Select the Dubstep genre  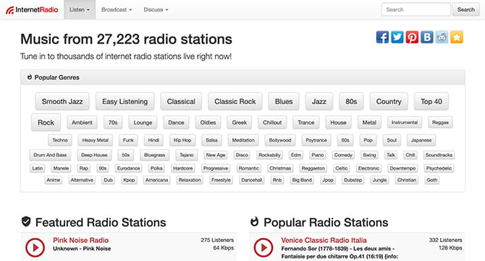pos(353,180)
